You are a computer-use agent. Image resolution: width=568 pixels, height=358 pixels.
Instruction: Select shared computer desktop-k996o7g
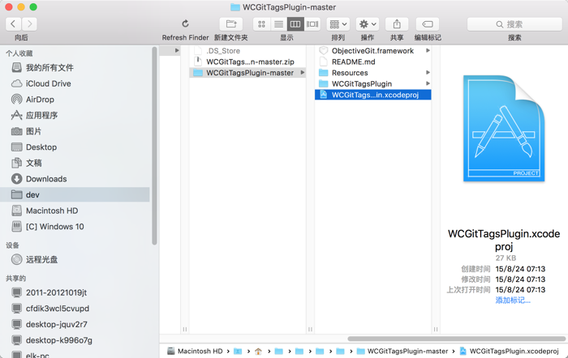tap(75, 340)
